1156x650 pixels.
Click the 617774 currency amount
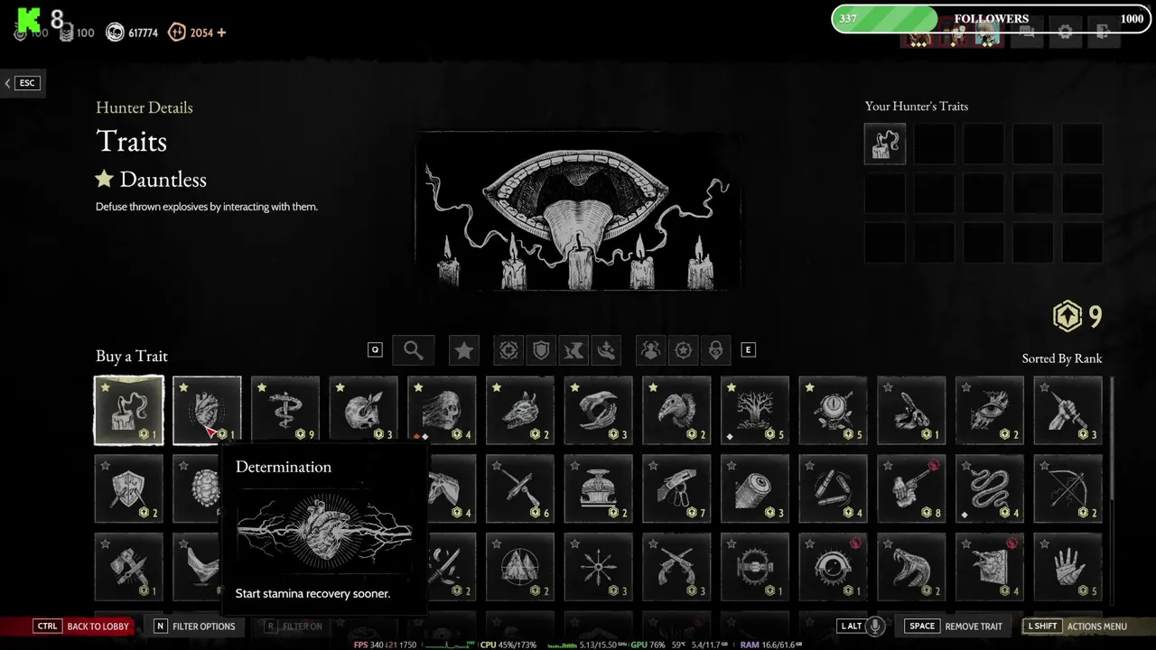click(143, 32)
